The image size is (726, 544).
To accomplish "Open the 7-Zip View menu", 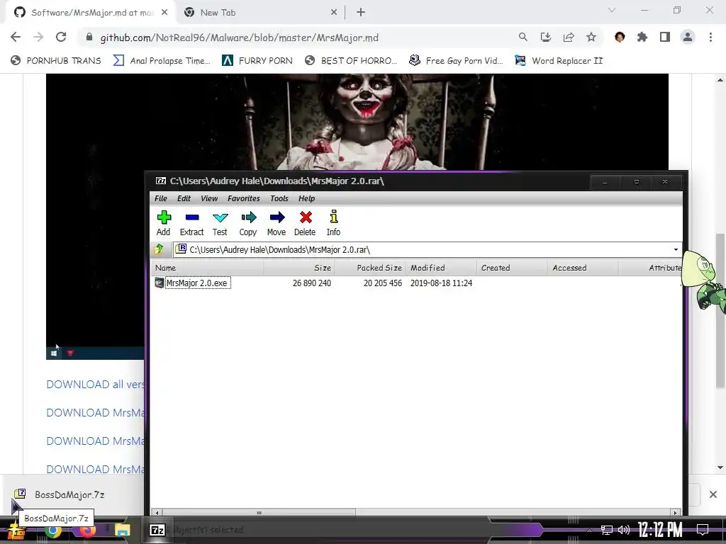I will click(x=209, y=198).
